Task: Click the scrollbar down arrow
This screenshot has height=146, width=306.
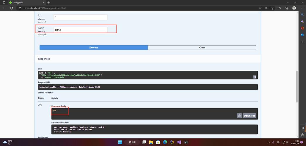Action: coord(297,137)
